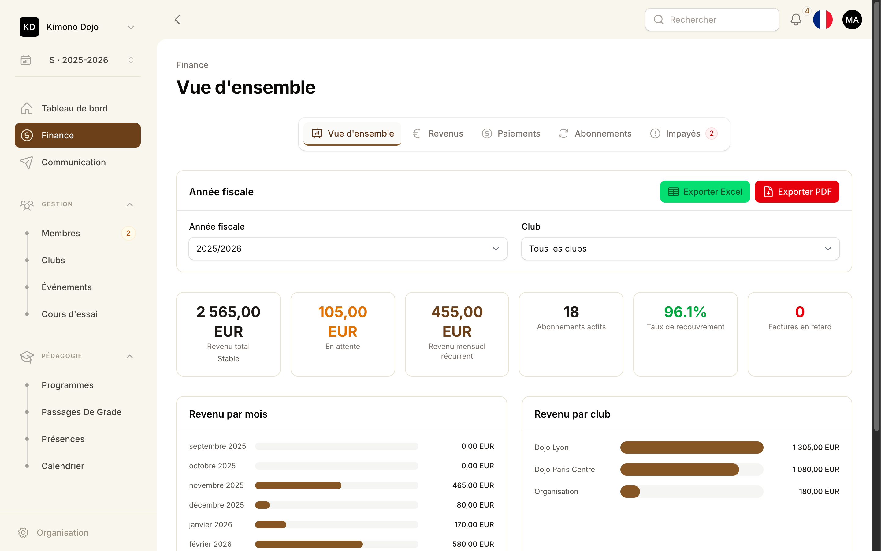Click the Tableau de bord home icon

tap(27, 108)
